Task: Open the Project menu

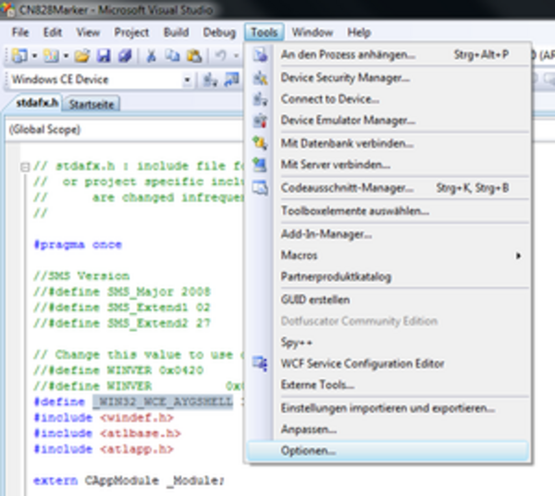Action: [x=132, y=32]
